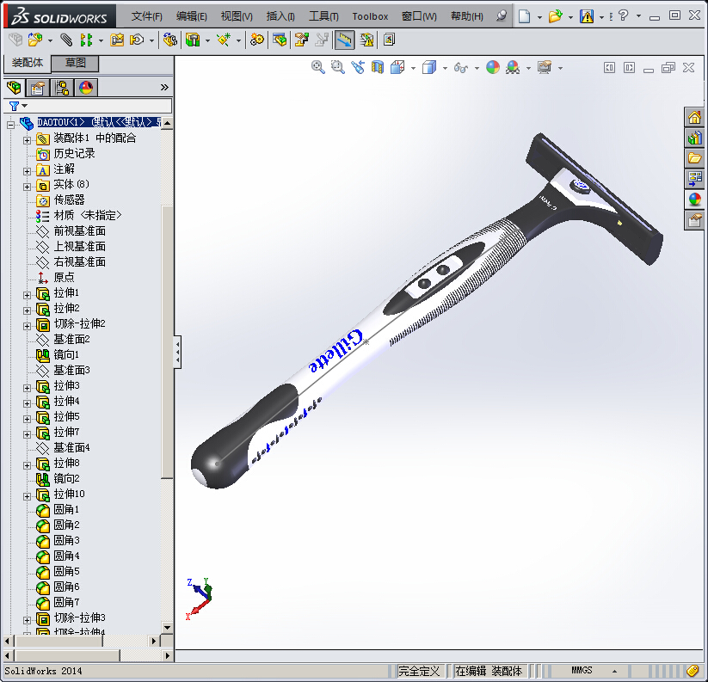Click the View Orientation cube icon
Image resolution: width=708 pixels, height=682 pixels.
tap(397, 68)
